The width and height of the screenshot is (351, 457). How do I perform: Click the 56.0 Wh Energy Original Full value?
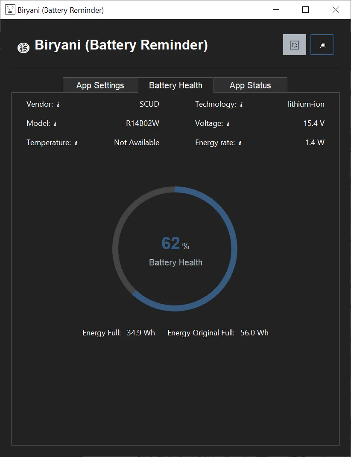[x=254, y=333]
